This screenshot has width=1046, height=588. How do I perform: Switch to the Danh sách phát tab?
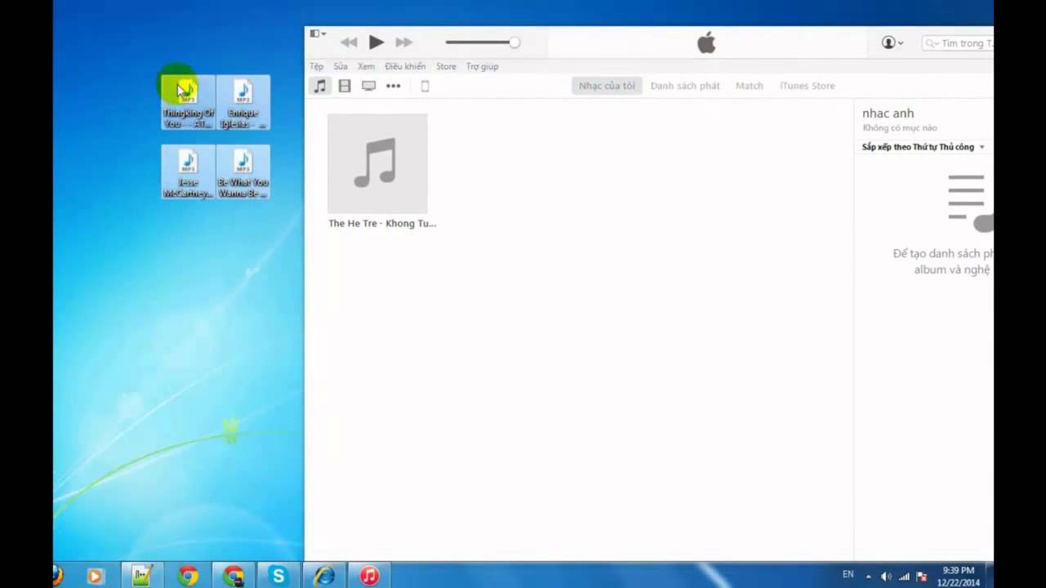tap(685, 86)
